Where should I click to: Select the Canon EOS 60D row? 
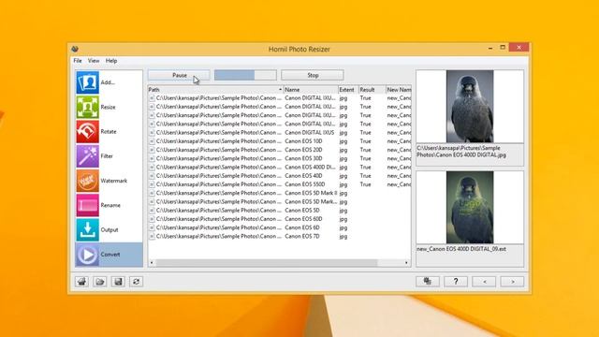point(280,219)
